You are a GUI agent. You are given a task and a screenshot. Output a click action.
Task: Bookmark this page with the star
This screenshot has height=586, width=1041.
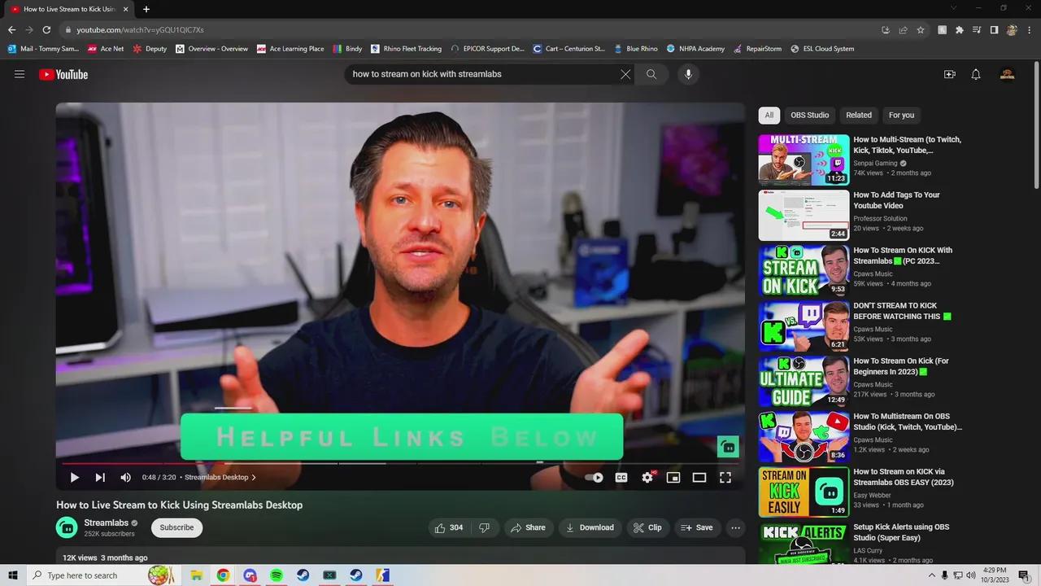click(921, 30)
